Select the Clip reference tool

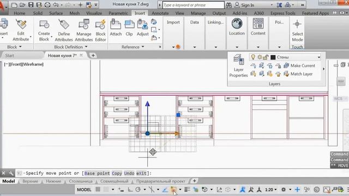[x=129, y=28]
